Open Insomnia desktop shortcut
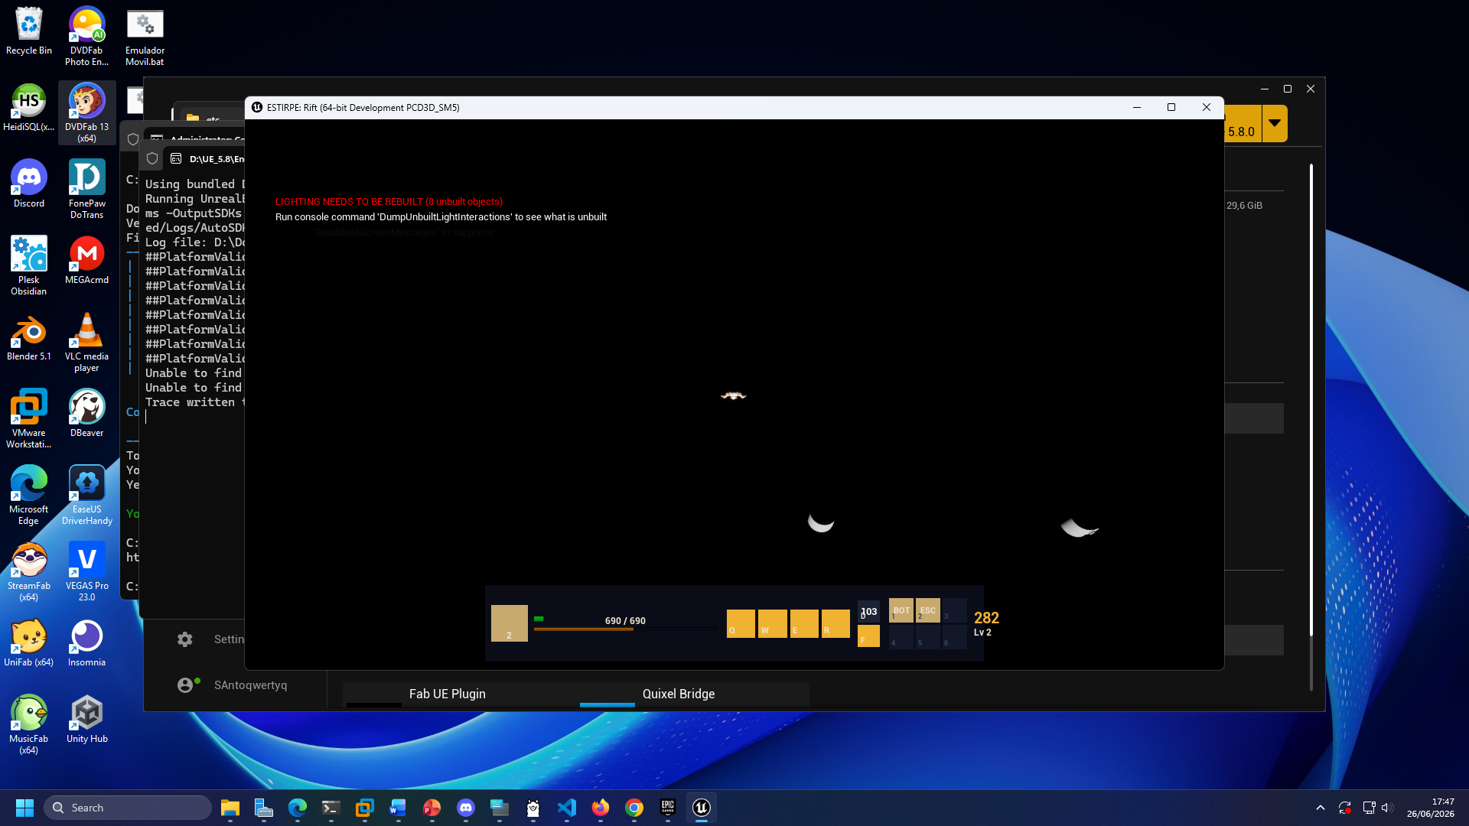 [86, 644]
